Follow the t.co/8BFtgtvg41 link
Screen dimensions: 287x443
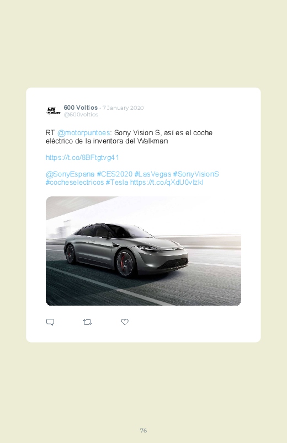(82, 157)
